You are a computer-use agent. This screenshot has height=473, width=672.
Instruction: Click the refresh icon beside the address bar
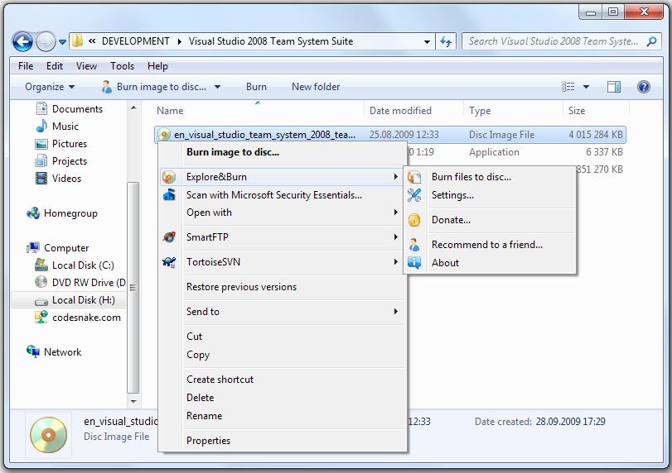pyautogui.click(x=446, y=41)
